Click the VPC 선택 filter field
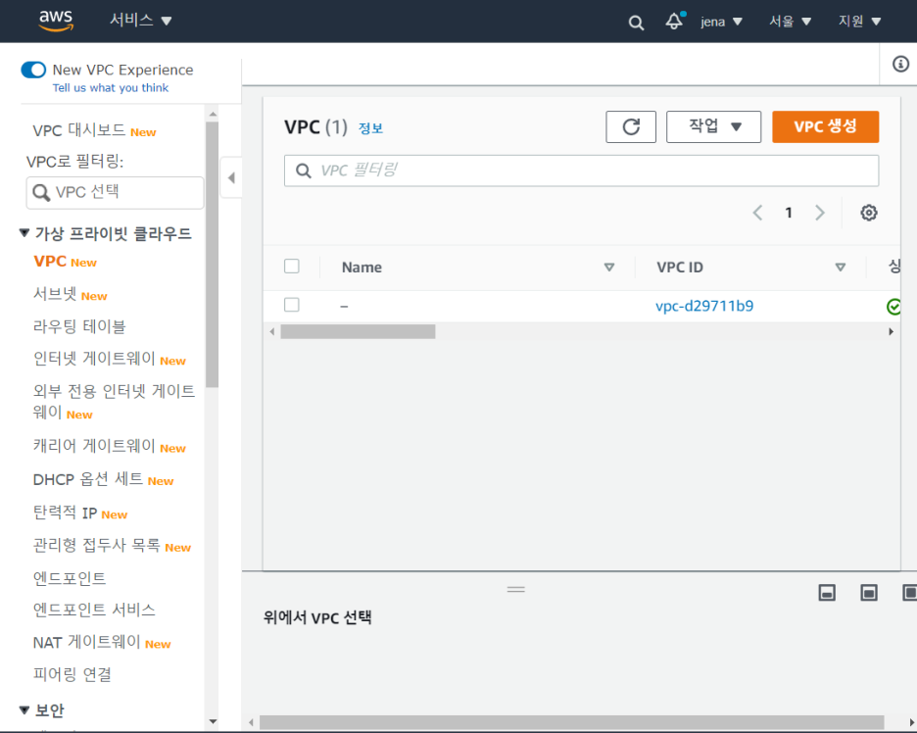The height and width of the screenshot is (733, 917). click(x=116, y=192)
